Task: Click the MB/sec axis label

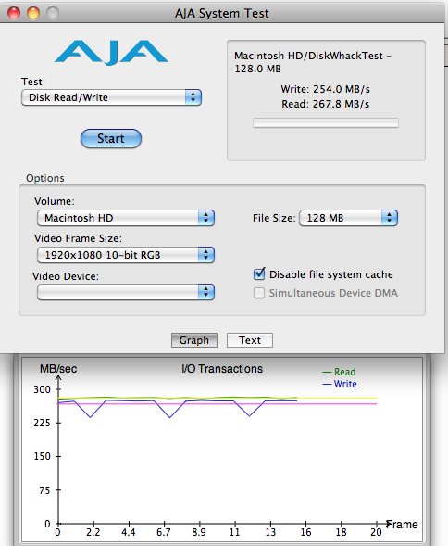Action: pos(58,369)
